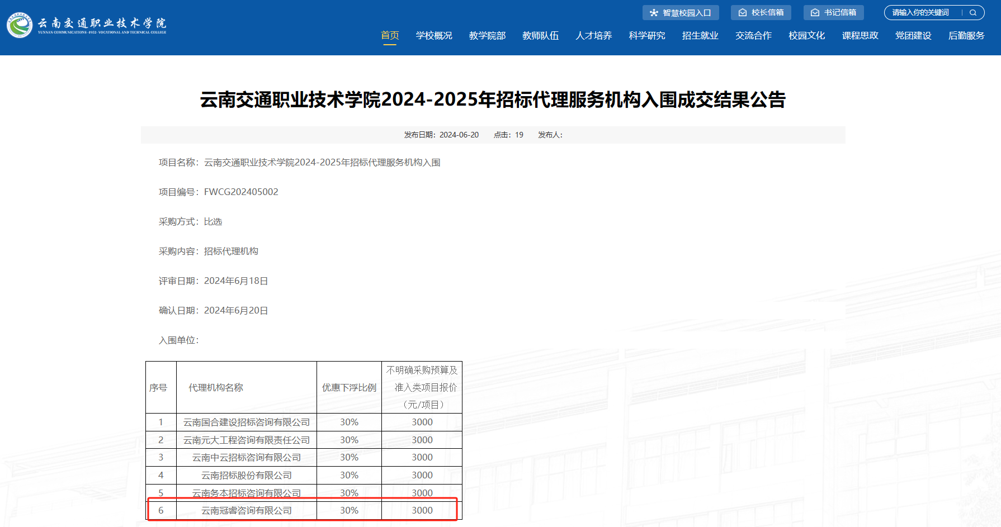Click 云南中云招标咨询有限公司 cell
Screen dimensions: 1001x527
[247, 458]
